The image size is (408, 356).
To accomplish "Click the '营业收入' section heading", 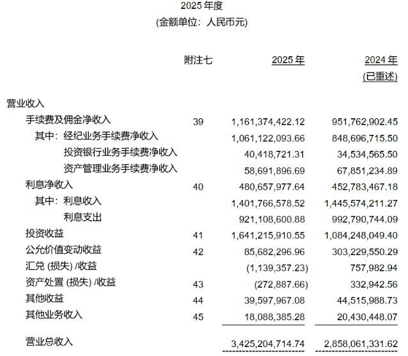I will tap(25, 104).
